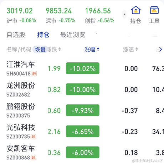The height and width of the screenshot is (164, 164).
Task: Click the 融 tag beside SZ300735
Action: 34,137
